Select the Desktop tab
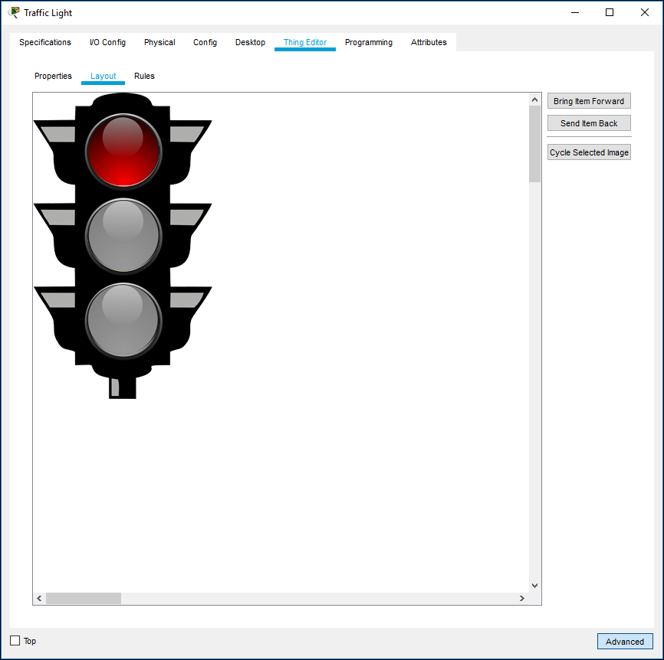The image size is (664, 660). (250, 42)
